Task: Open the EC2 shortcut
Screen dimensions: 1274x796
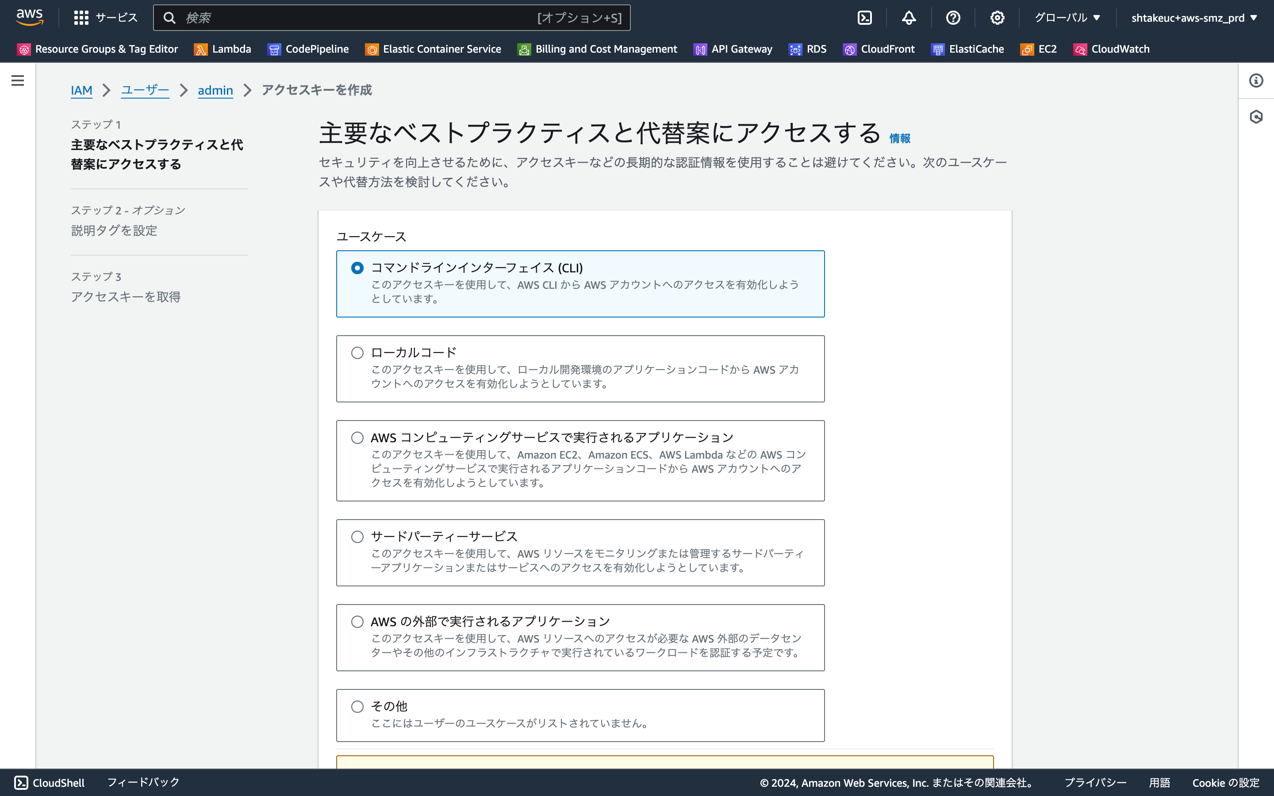Action: pos(1039,49)
